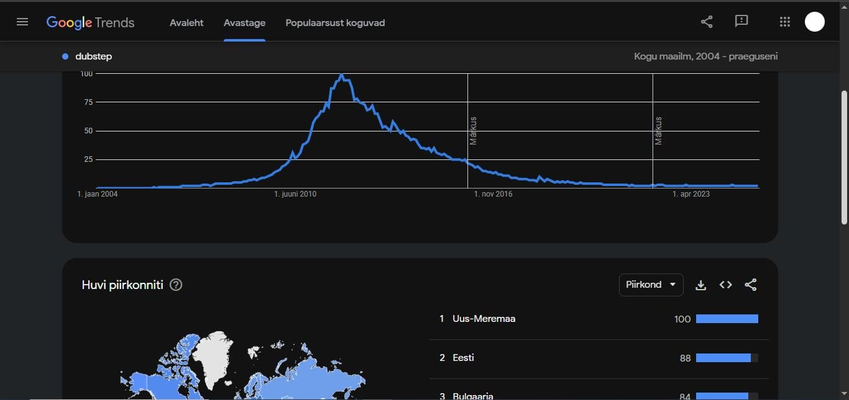Click the score 100 for Uus-Meremaa
Screen dimensions: 849x400
682,319
